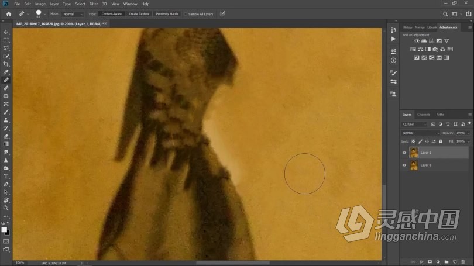This screenshot has height=266, width=474.
Task: Click the foreground color swatch
Action: tap(4, 230)
